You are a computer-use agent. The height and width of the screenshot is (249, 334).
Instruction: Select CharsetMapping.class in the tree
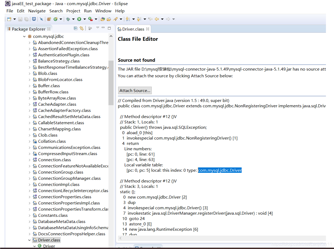(x=59, y=129)
